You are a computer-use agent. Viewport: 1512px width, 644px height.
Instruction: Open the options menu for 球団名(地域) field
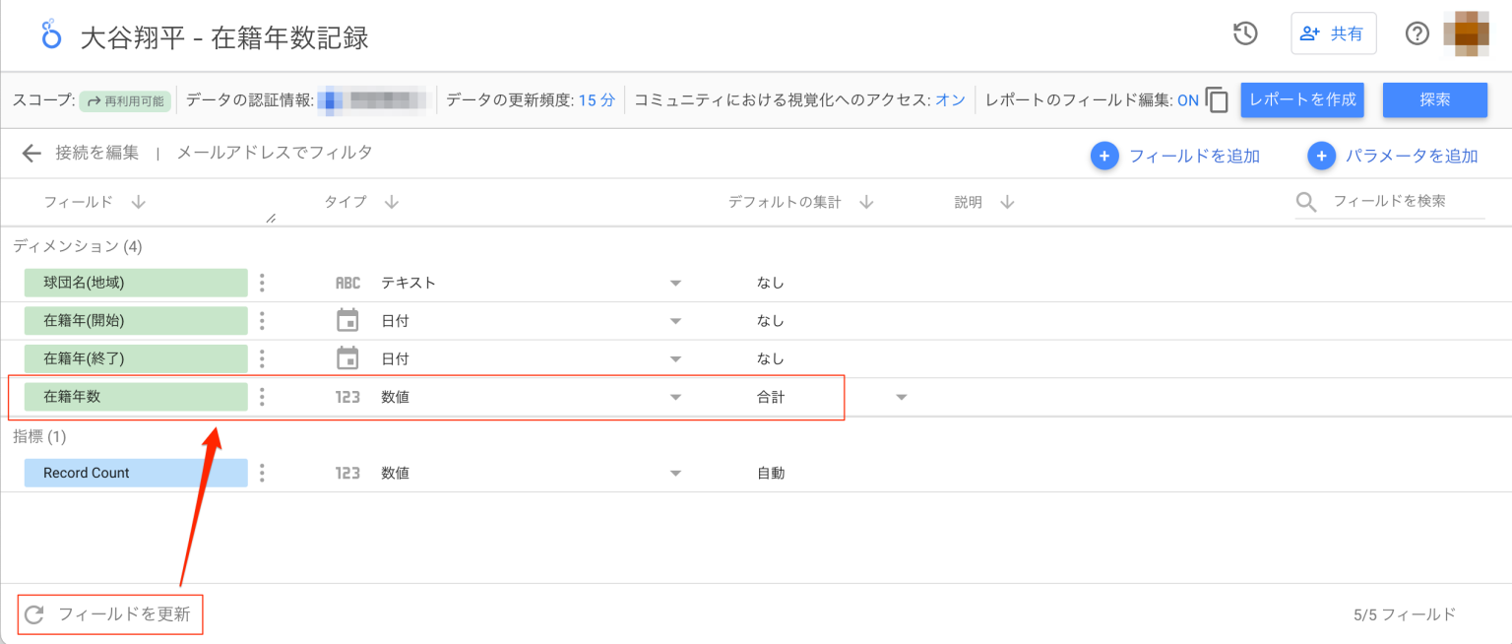pyautogui.click(x=262, y=283)
